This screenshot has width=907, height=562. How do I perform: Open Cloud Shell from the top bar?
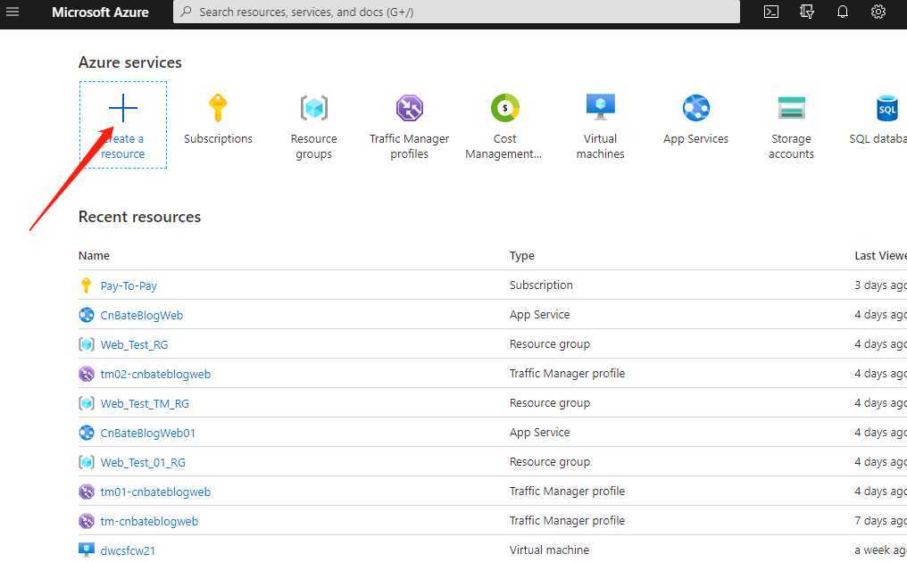(x=771, y=12)
